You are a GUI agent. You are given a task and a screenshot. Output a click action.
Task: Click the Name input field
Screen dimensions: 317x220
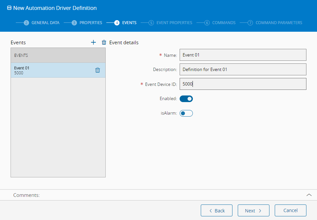[243, 55]
